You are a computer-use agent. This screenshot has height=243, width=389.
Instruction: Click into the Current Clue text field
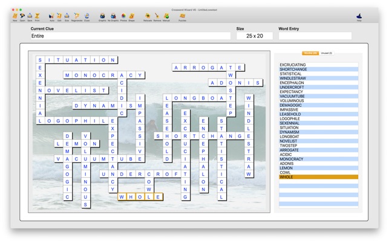pos(130,36)
